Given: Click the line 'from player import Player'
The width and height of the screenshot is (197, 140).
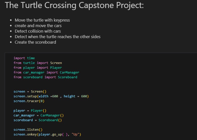Looking at the screenshot, I should pyautogui.click(x=38, y=68).
